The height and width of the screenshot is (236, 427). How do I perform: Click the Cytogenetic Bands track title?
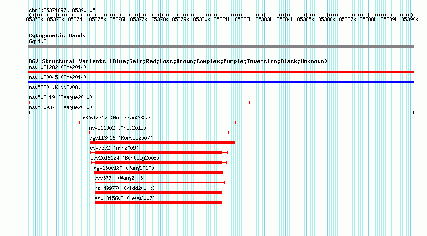click(57, 35)
